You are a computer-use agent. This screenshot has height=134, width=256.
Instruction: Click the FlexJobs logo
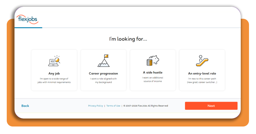pyautogui.click(x=27, y=19)
